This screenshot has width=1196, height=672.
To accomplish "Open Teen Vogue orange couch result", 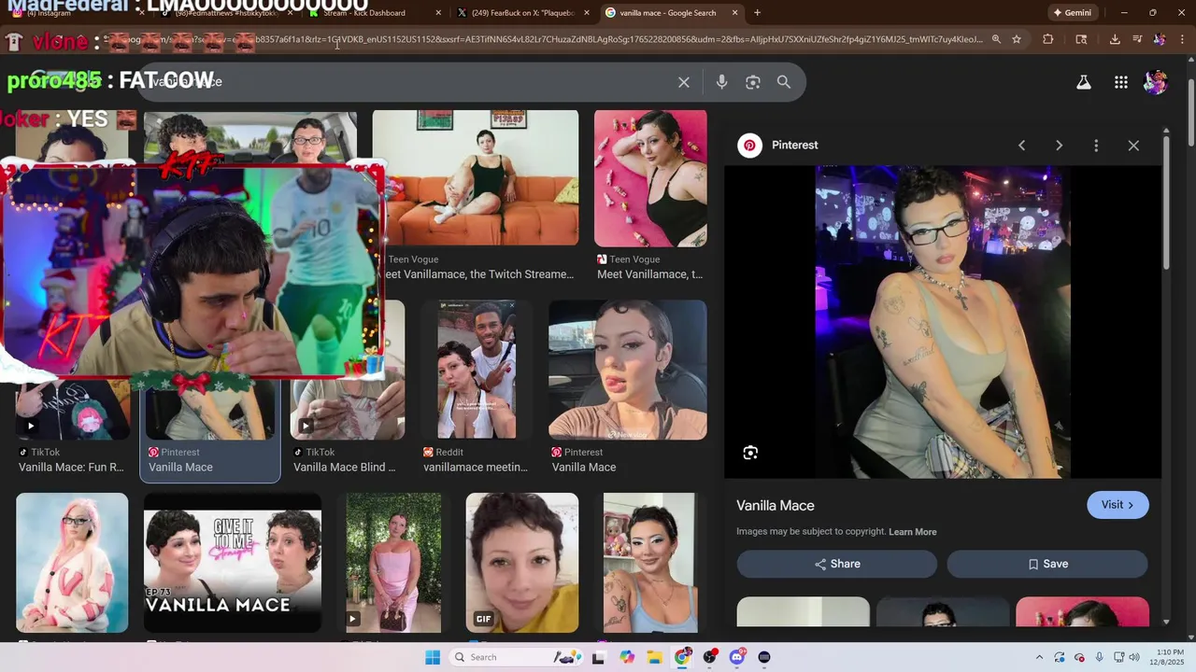I will coord(476,178).
